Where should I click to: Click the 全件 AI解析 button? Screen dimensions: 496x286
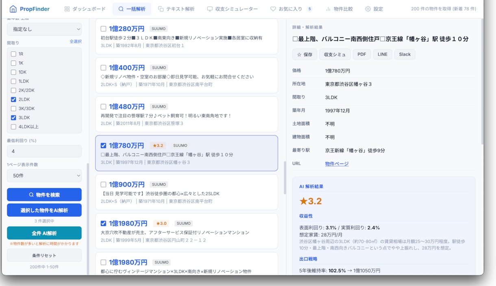(x=44, y=233)
